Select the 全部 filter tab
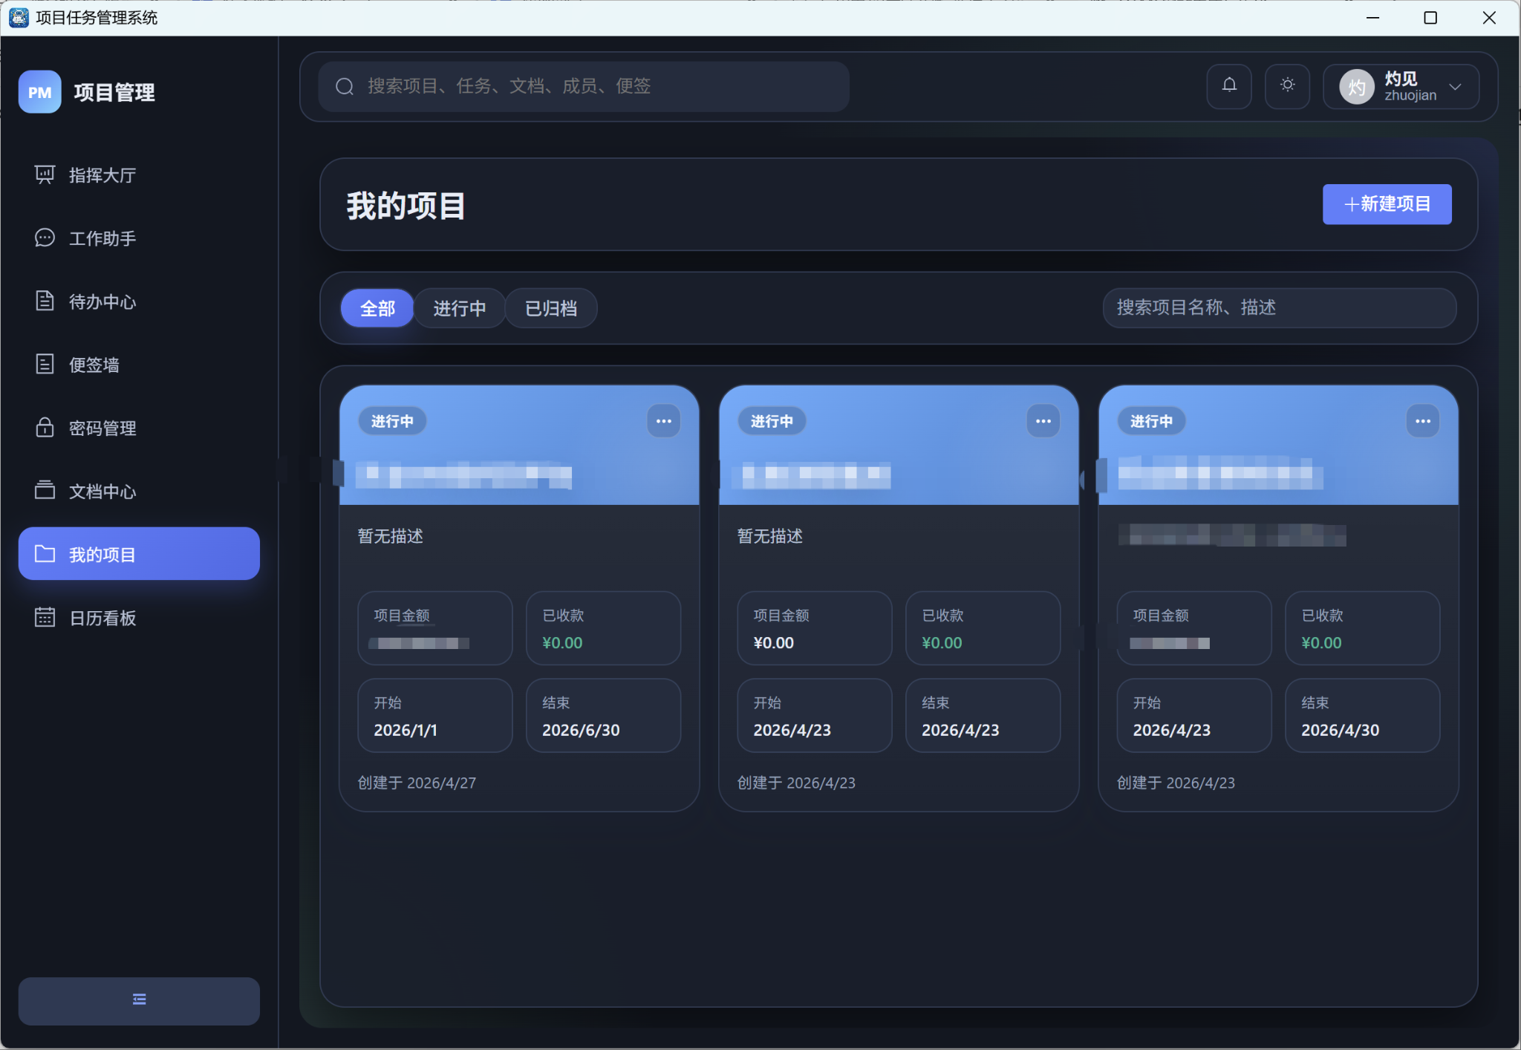This screenshot has width=1521, height=1050. coord(377,308)
